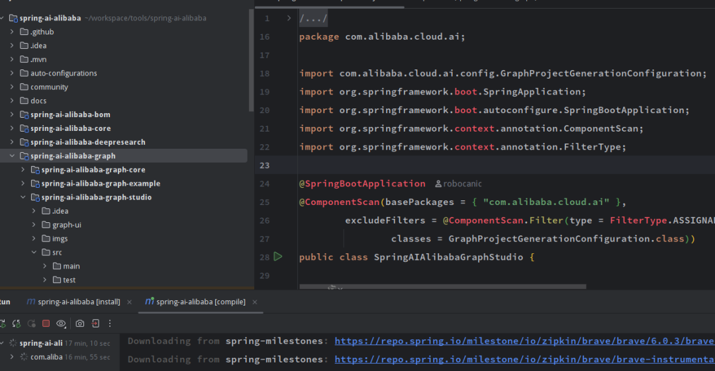Expand the .github folder
The image size is (715, 371).
point(12,32)
